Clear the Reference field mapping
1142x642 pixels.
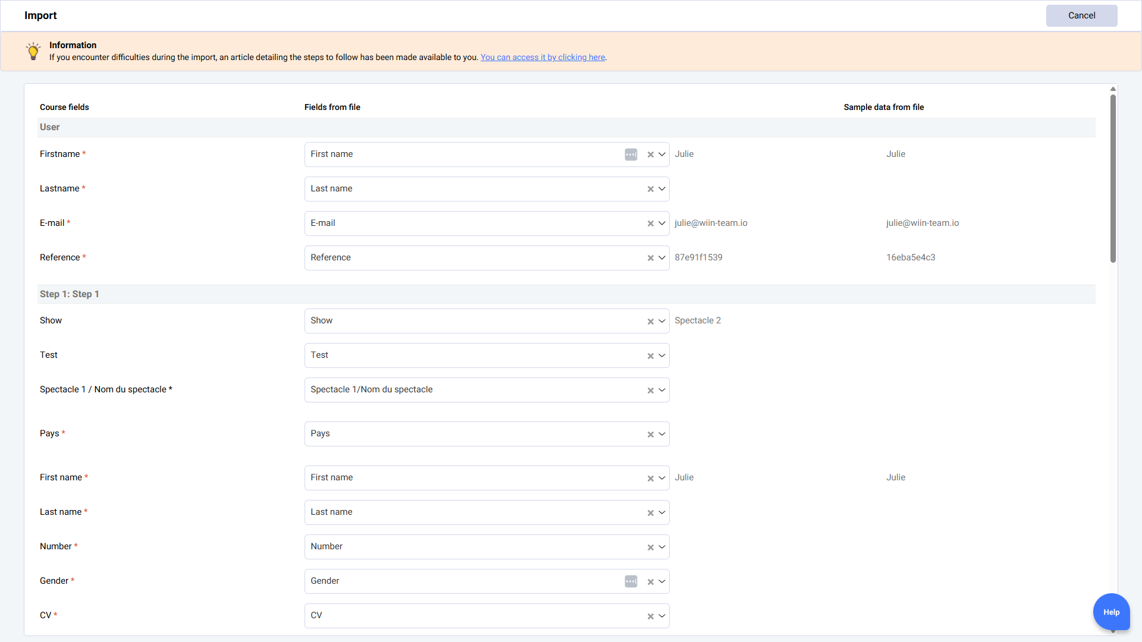tap(650, 258)
